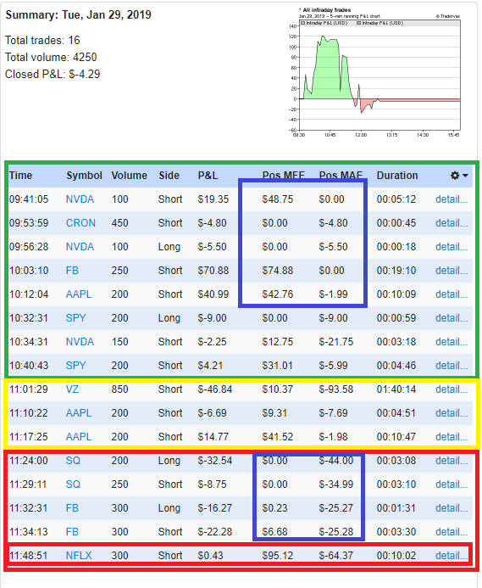Image resolution: width=482 pixels, height=588 pixels.
Task: Select the 01:40:14 duration value
Action: pos(396,389)
